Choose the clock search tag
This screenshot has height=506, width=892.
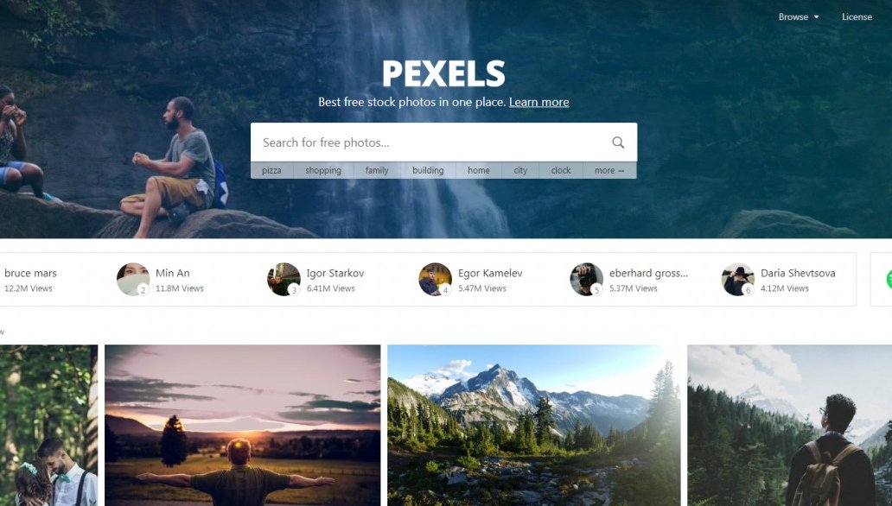point(561,171)
